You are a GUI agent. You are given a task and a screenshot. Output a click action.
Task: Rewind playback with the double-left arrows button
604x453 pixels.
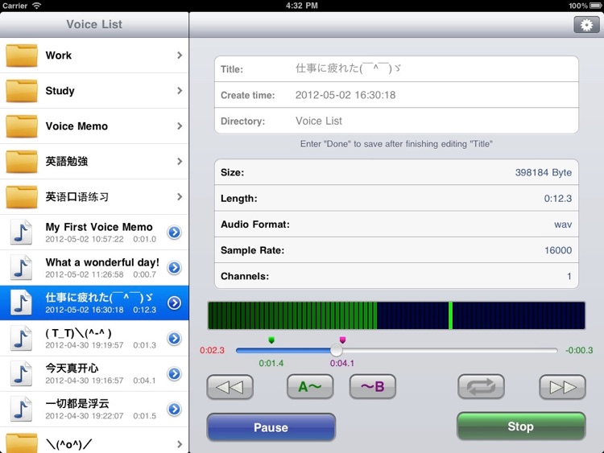[x=230, y=387]
